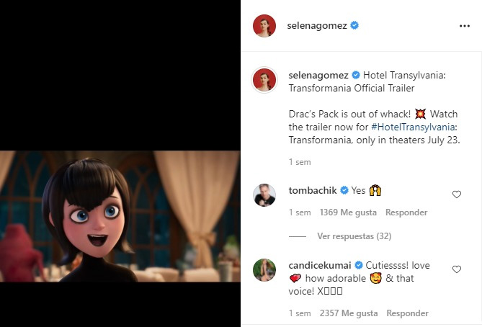482x327 pixels.
Task: Click the tombachik username
Action: point(313,190)
